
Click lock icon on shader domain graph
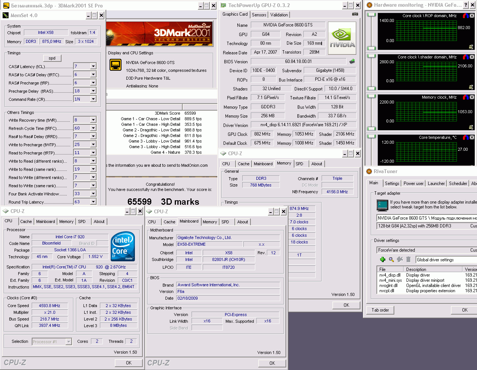(x=471, y=87)
